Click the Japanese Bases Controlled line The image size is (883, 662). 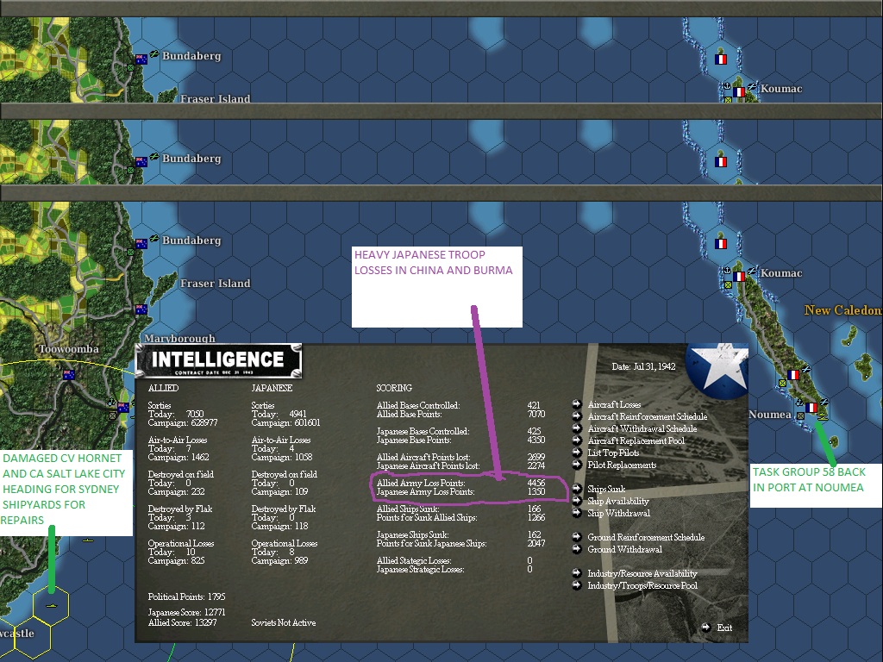coord(460,431)
